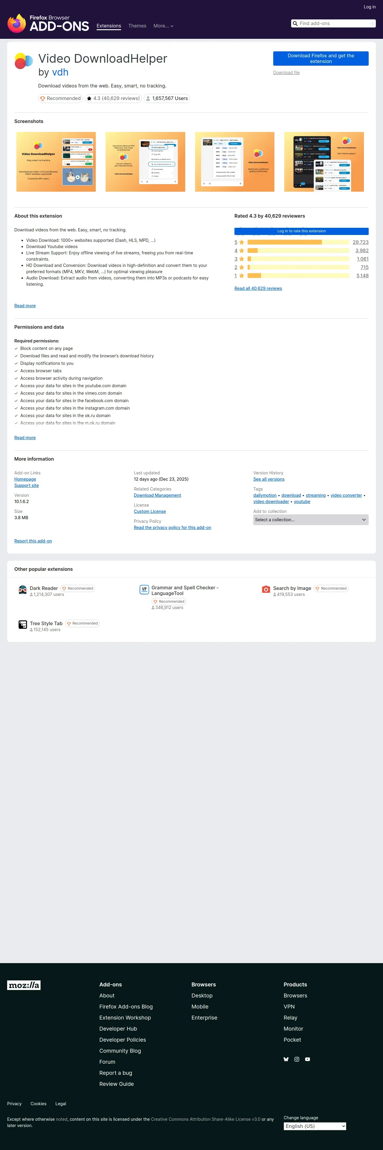Open Mozilla's YouTube social icon
This screenshot has height=1150, width=383.
tap(308, 1059)
